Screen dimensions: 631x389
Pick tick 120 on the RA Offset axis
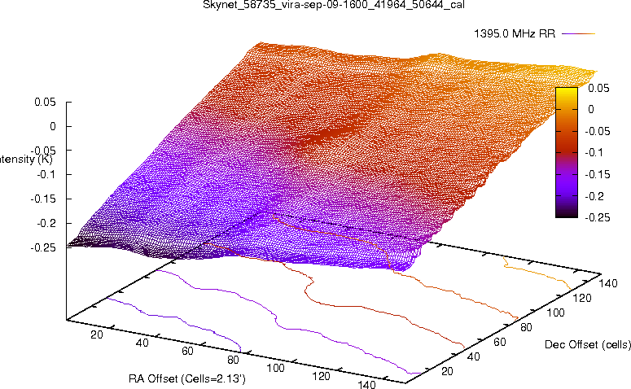(x=321, y=376)
